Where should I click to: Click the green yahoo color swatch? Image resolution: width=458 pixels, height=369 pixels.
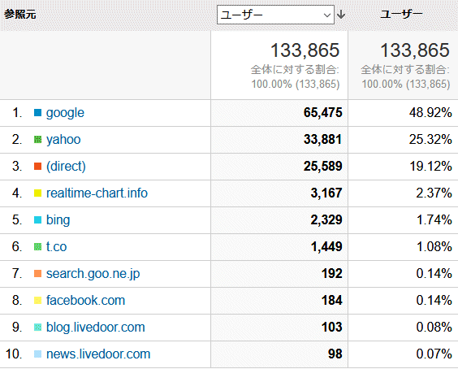pos(37,140)
